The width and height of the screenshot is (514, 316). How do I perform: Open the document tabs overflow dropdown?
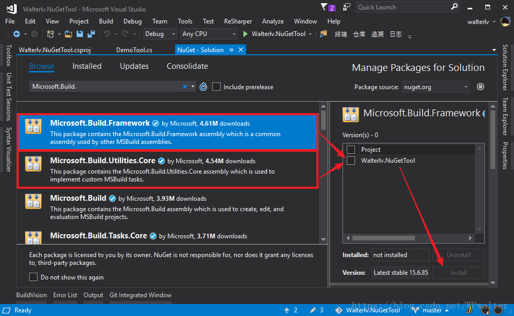[494, 50]
